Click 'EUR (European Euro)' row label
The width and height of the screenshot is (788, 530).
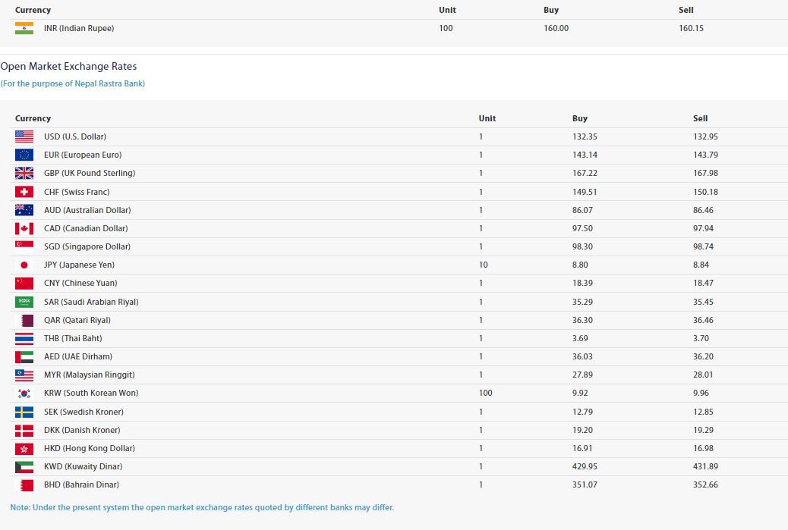(83, 155)
